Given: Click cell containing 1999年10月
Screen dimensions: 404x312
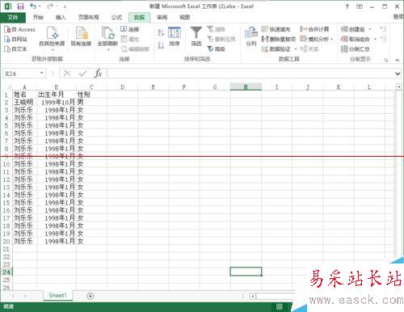Looking at the screenshot, I should (x=57, y=102).
